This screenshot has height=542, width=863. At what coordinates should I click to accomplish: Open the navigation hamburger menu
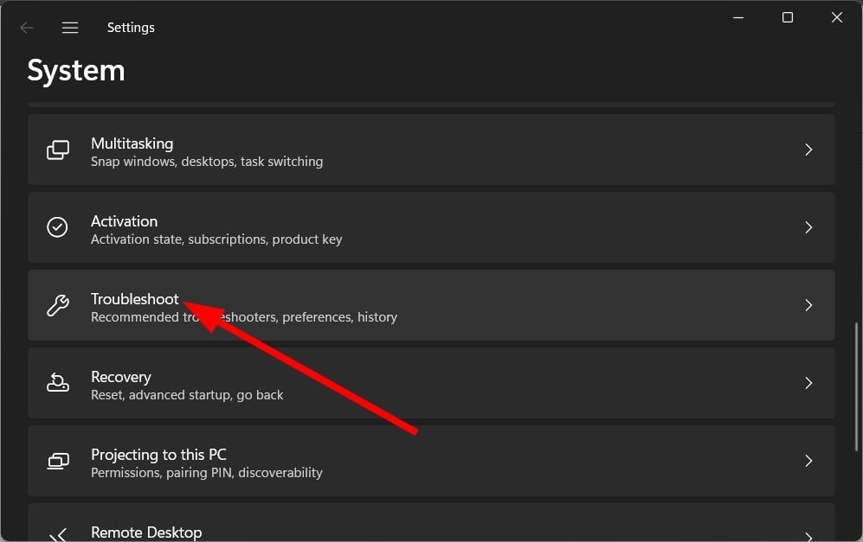click(x=70, y=27)
